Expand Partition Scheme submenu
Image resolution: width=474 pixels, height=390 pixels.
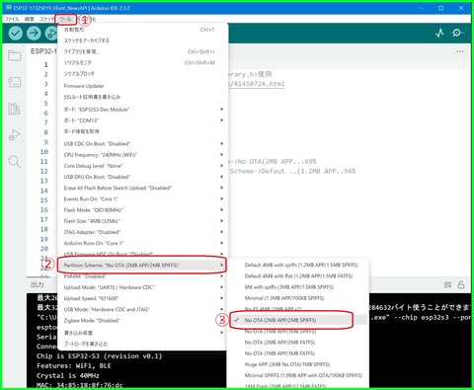pos(142,266)
